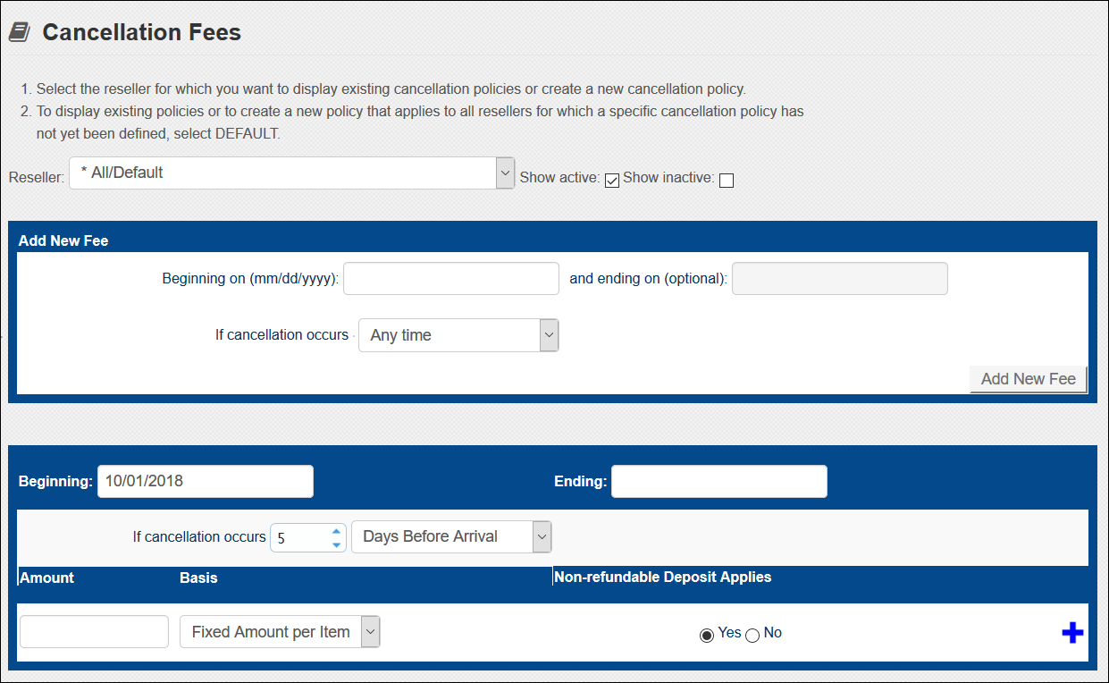
Task: Click the and ending on optional field
Action: click(840, 278)
